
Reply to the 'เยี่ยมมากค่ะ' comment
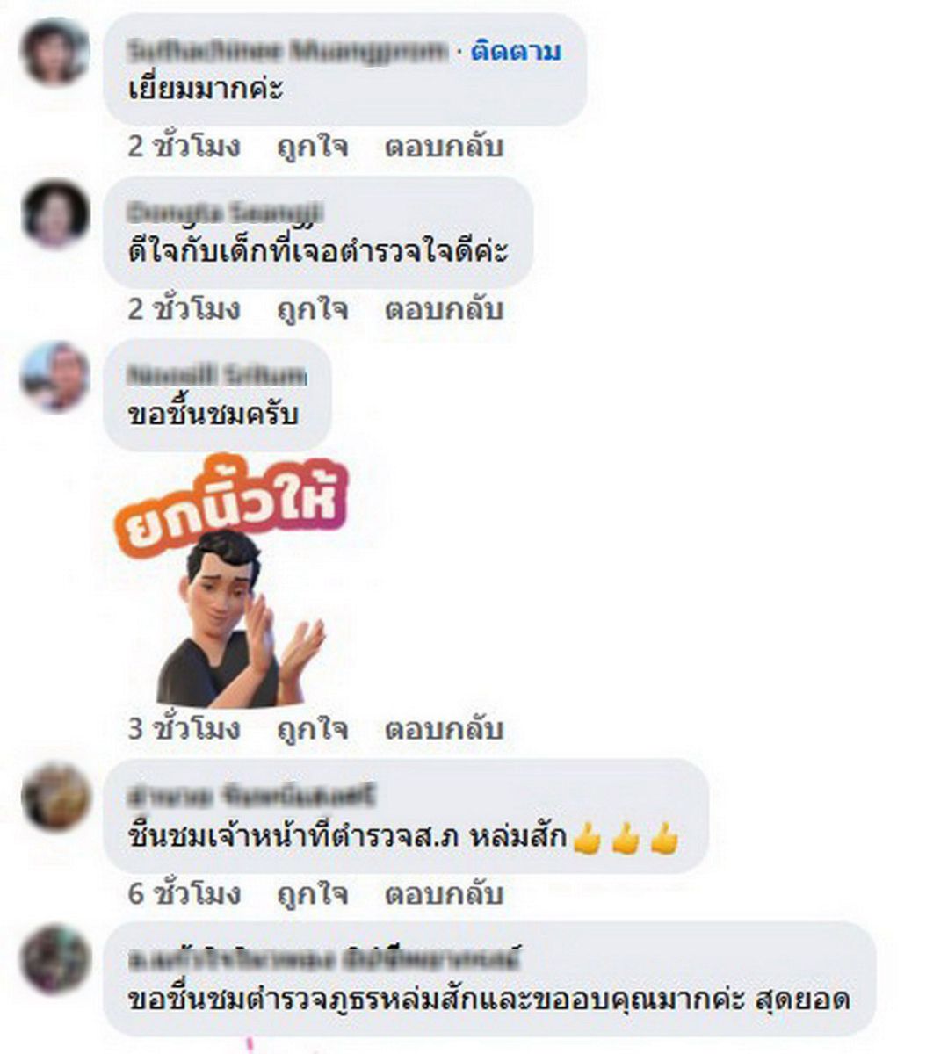[444, 146]
